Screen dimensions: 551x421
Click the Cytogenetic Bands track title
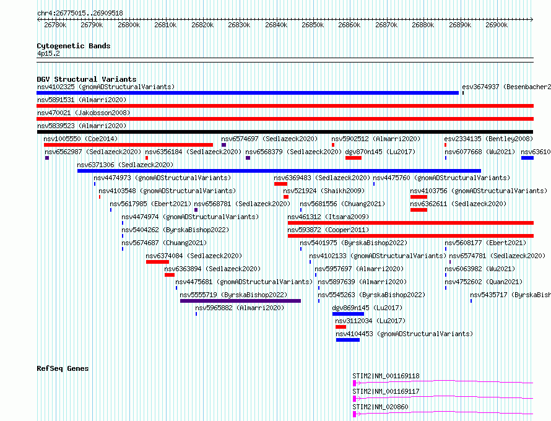click(74, 46)
